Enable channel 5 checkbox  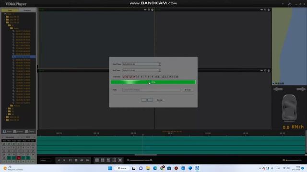point(138,76)
